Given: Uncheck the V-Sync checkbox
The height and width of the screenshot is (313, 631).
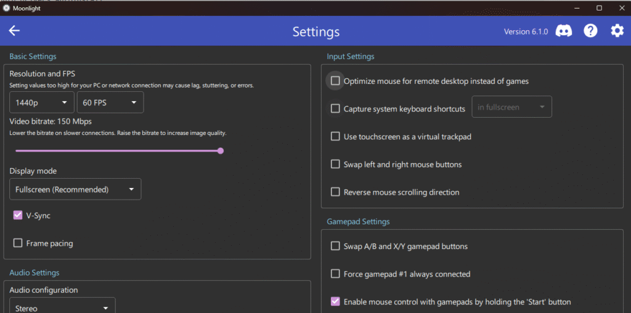Looking at the screenshot, I should click(18, 215).
